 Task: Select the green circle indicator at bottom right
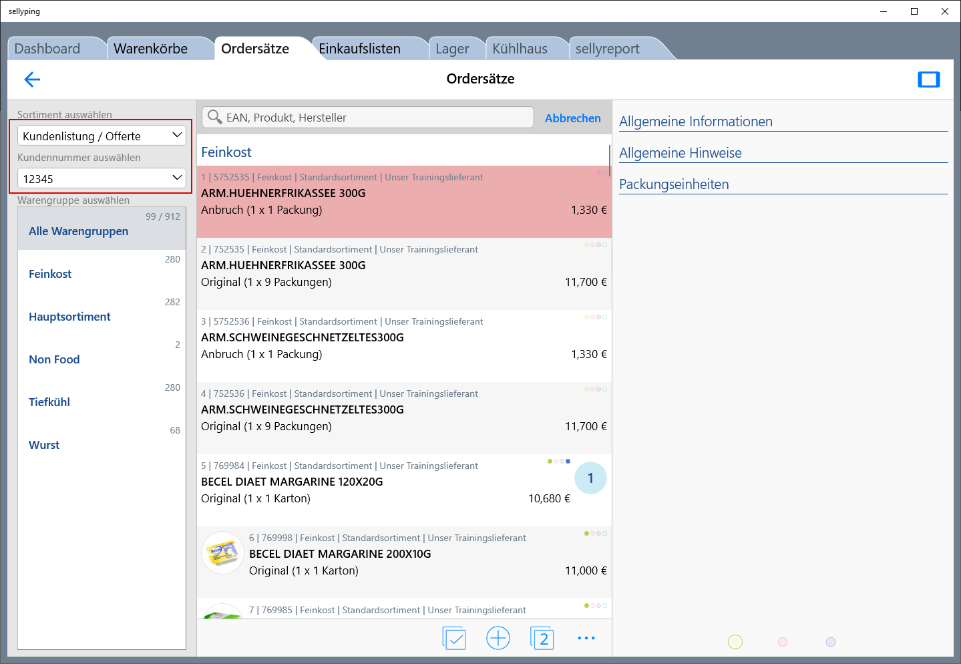[x=735, y=642]
